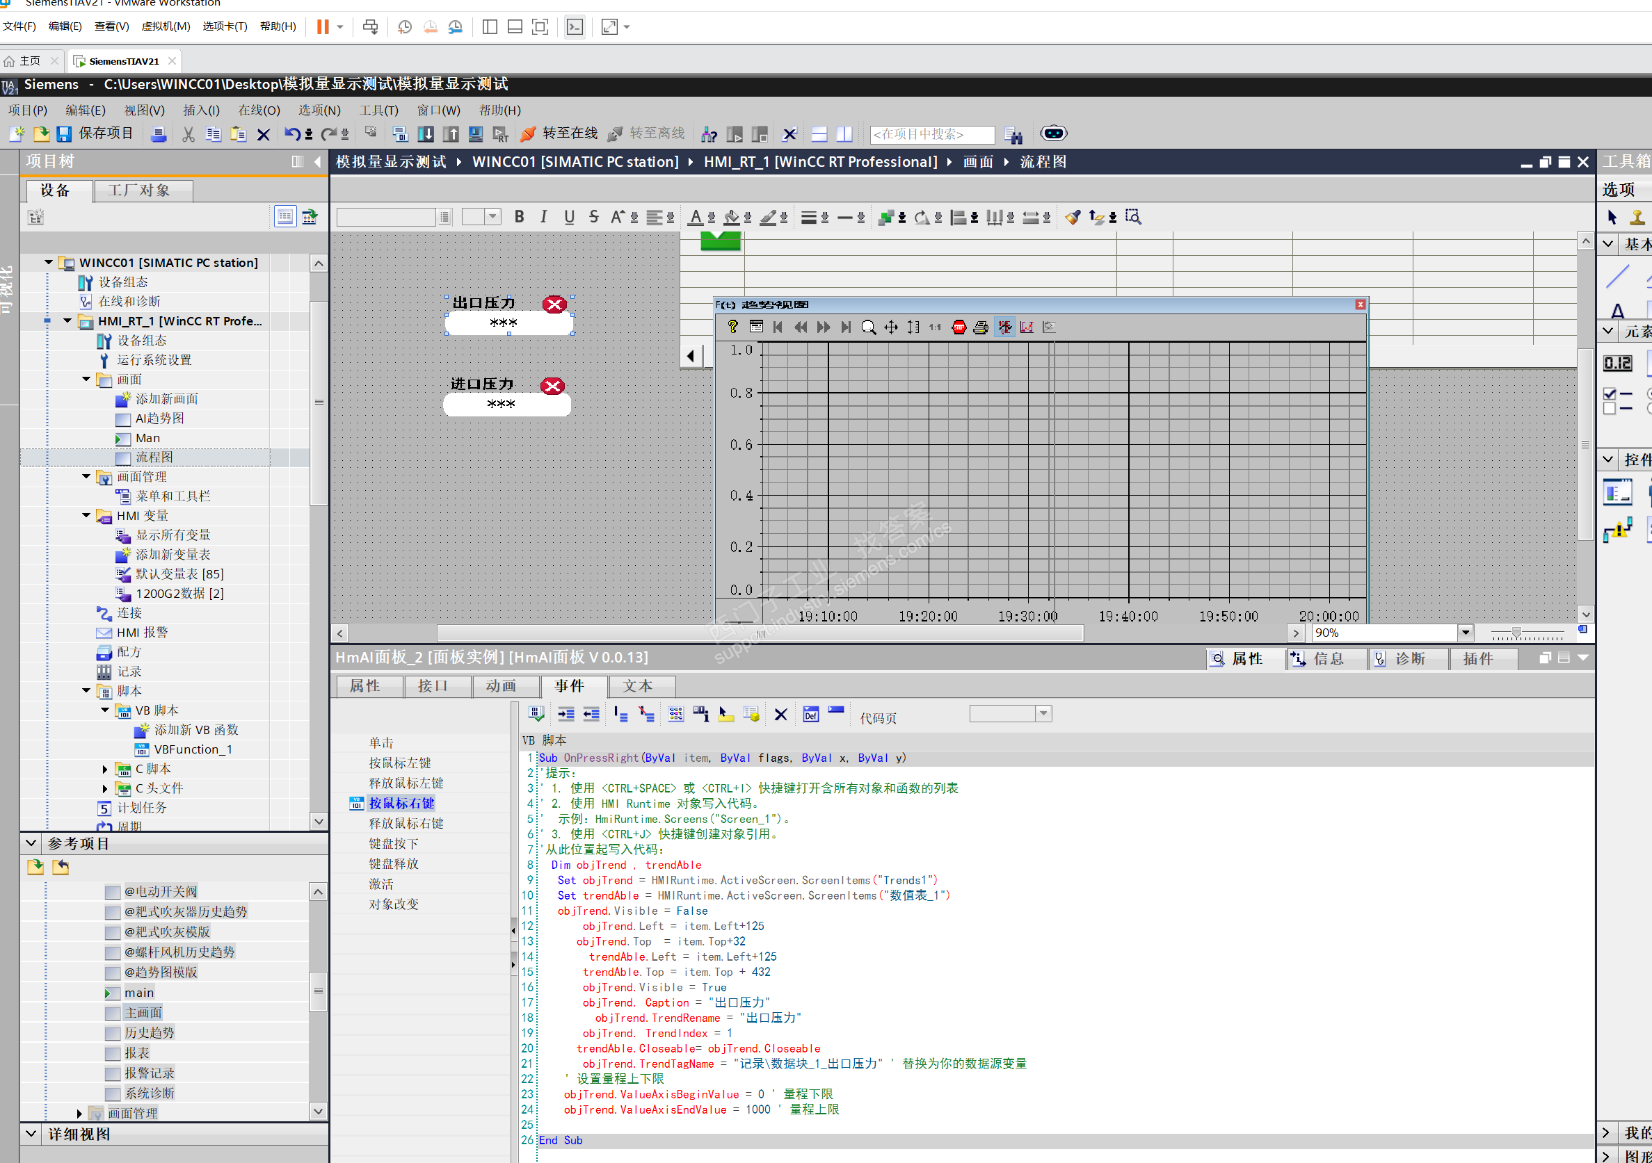Toggle the checkbox next to @电动开关阀

pyautogui.click(x=112, y=893)
